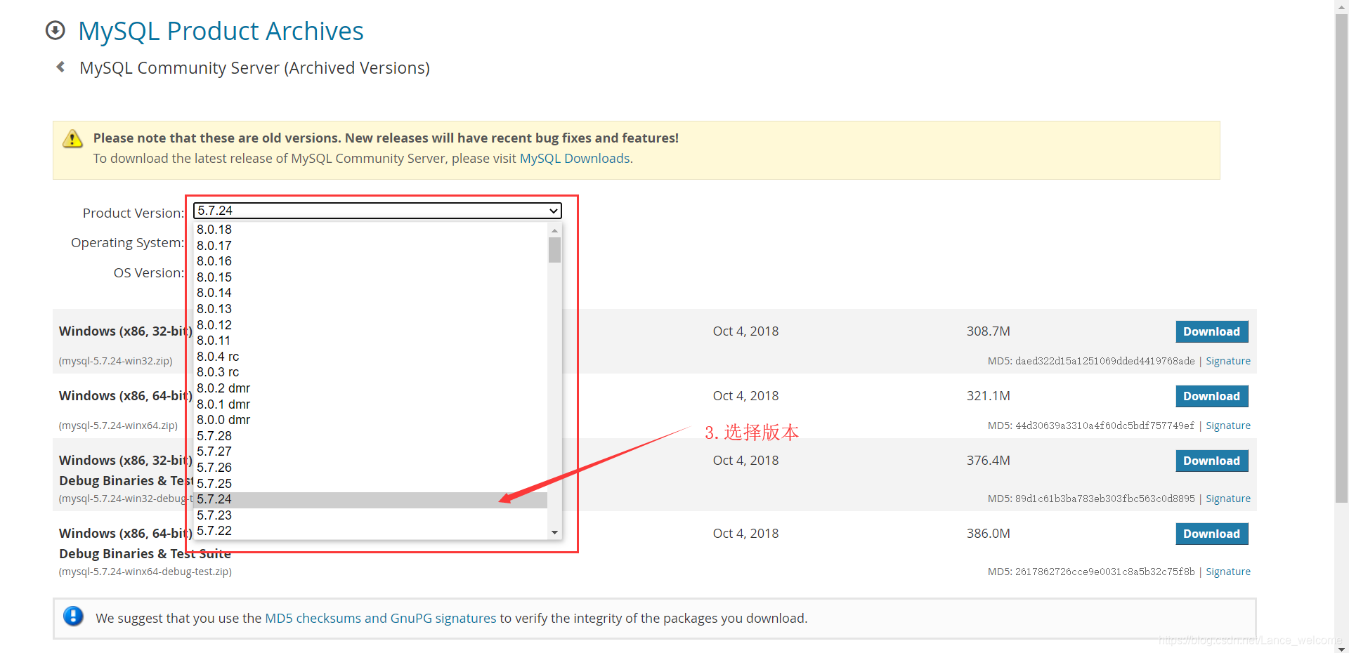Viewport: 1349px width, 653px height.
Task: Select version 5.7.22 in the list
Action: click(370, 531)
